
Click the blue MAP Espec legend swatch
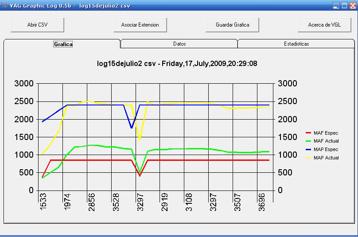pos(308,149)
